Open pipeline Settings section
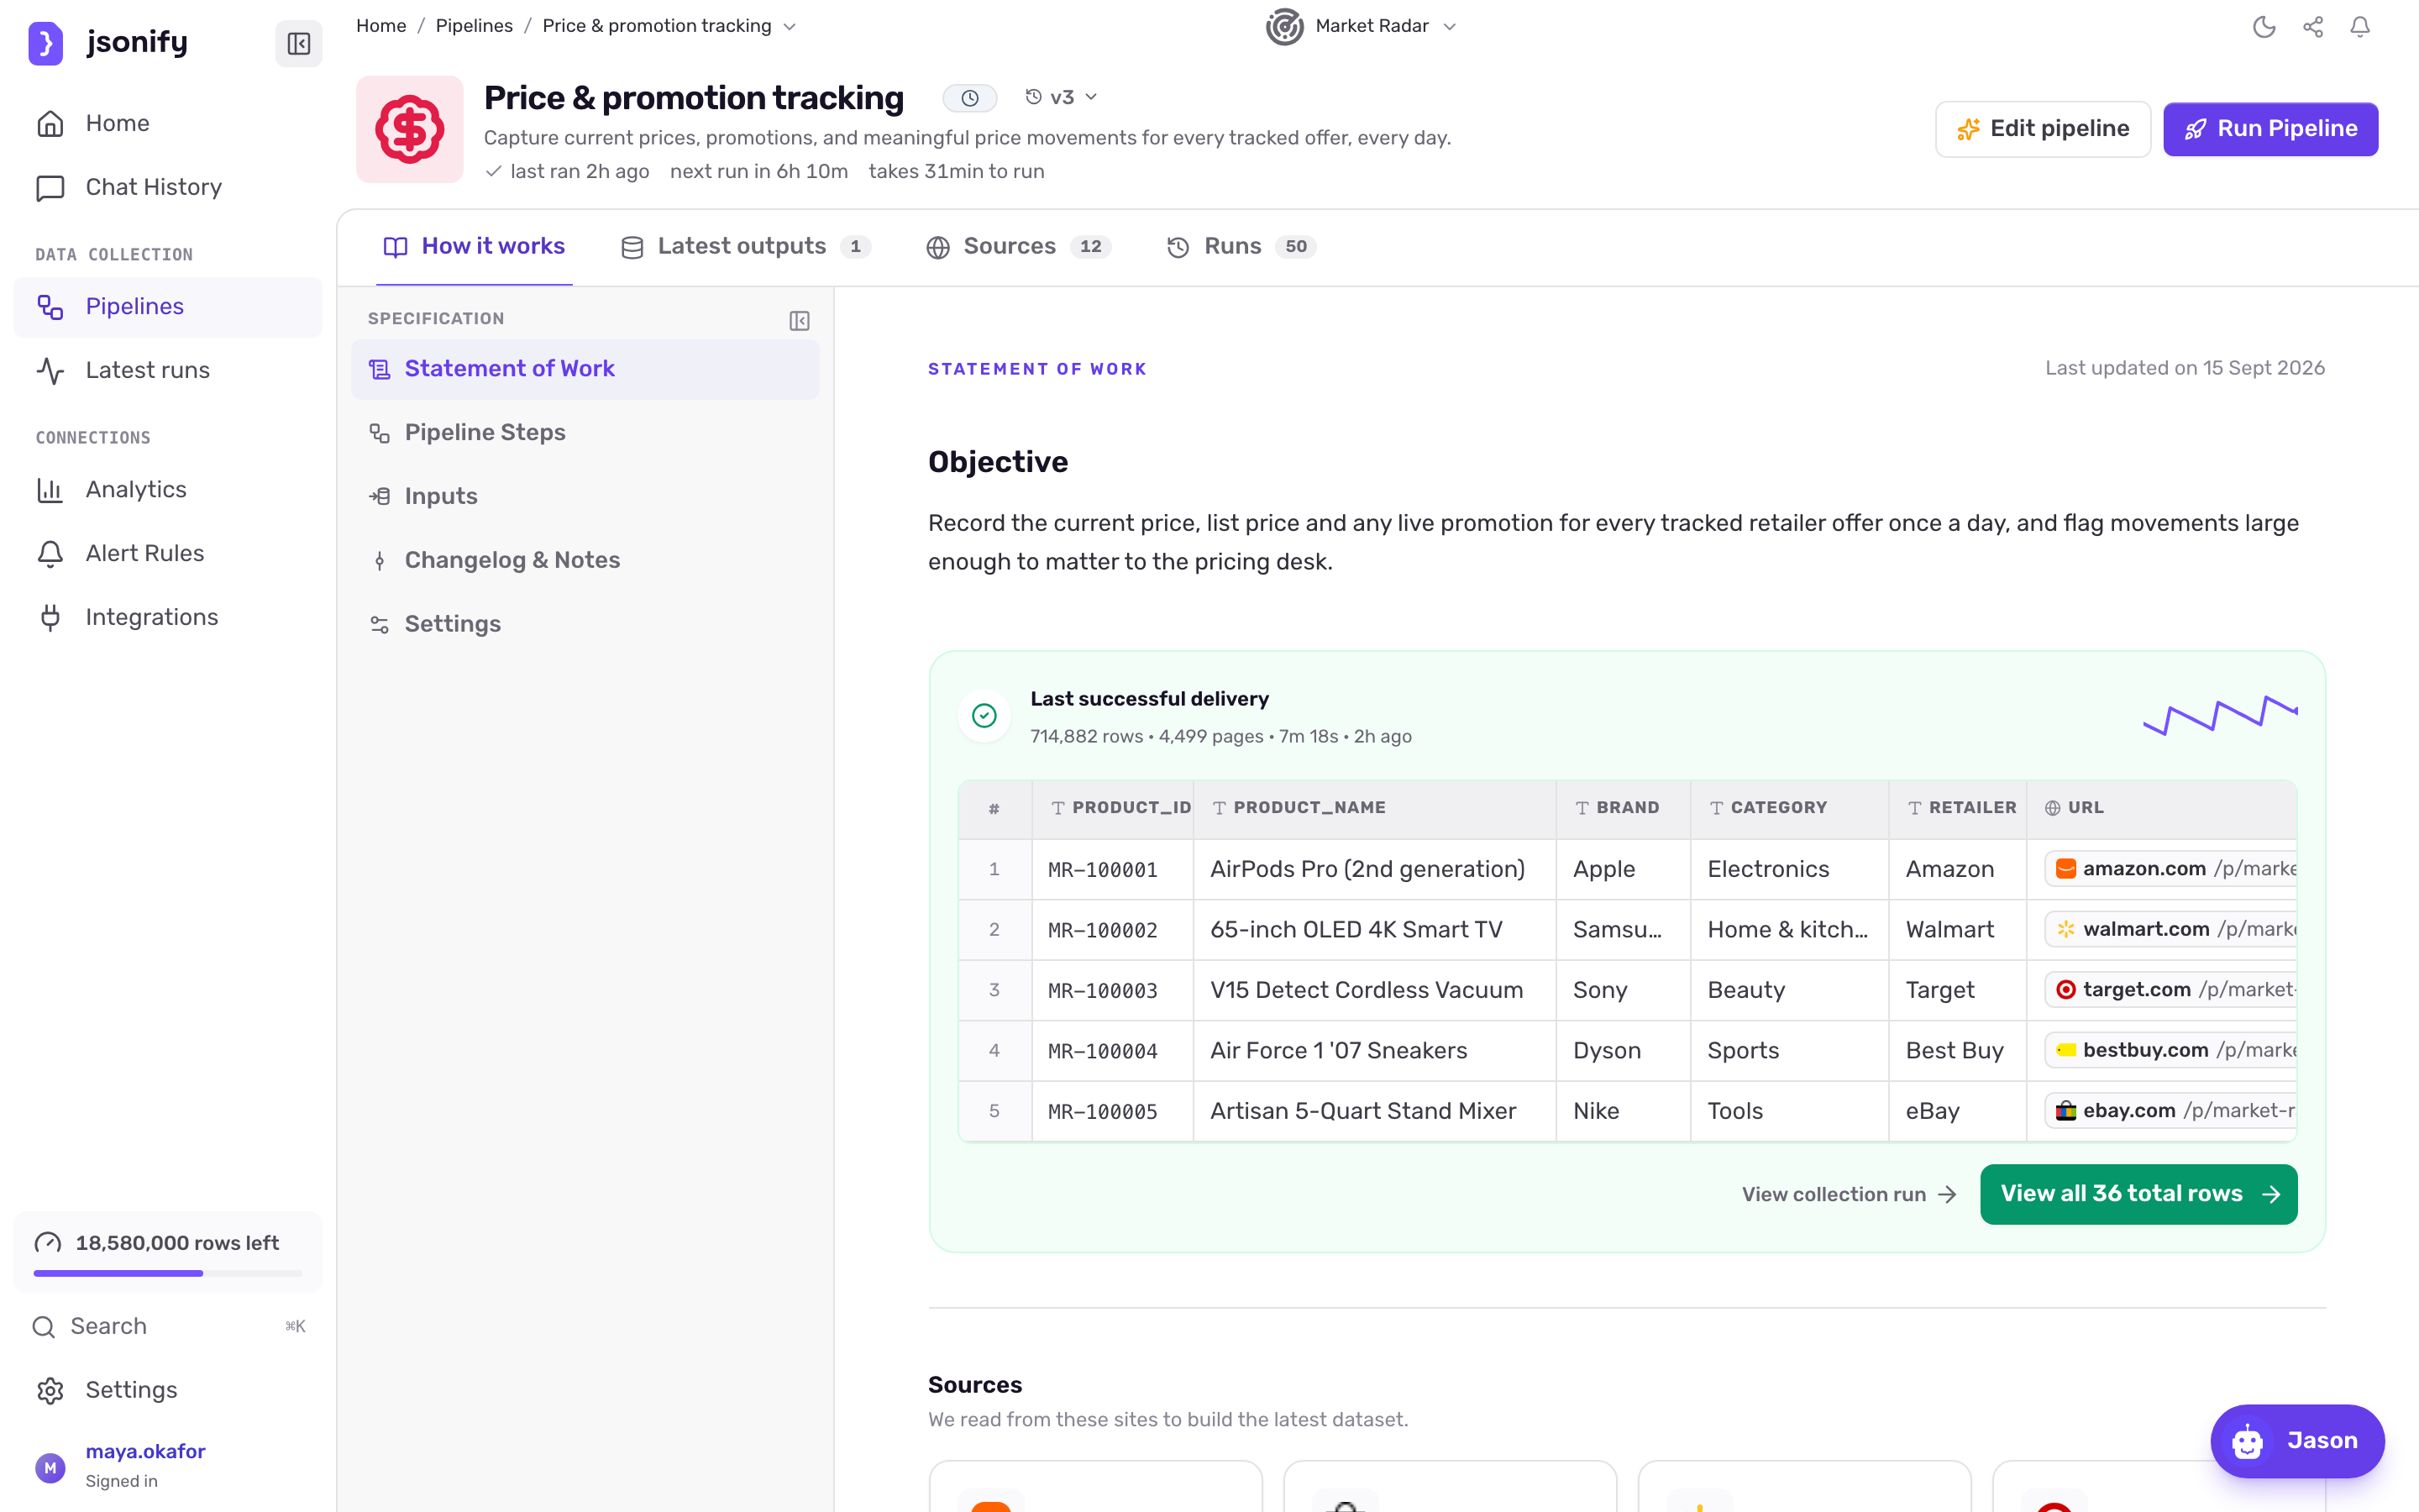 point(585,624)
